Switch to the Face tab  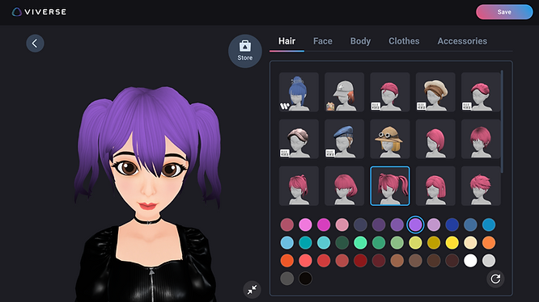322,41
